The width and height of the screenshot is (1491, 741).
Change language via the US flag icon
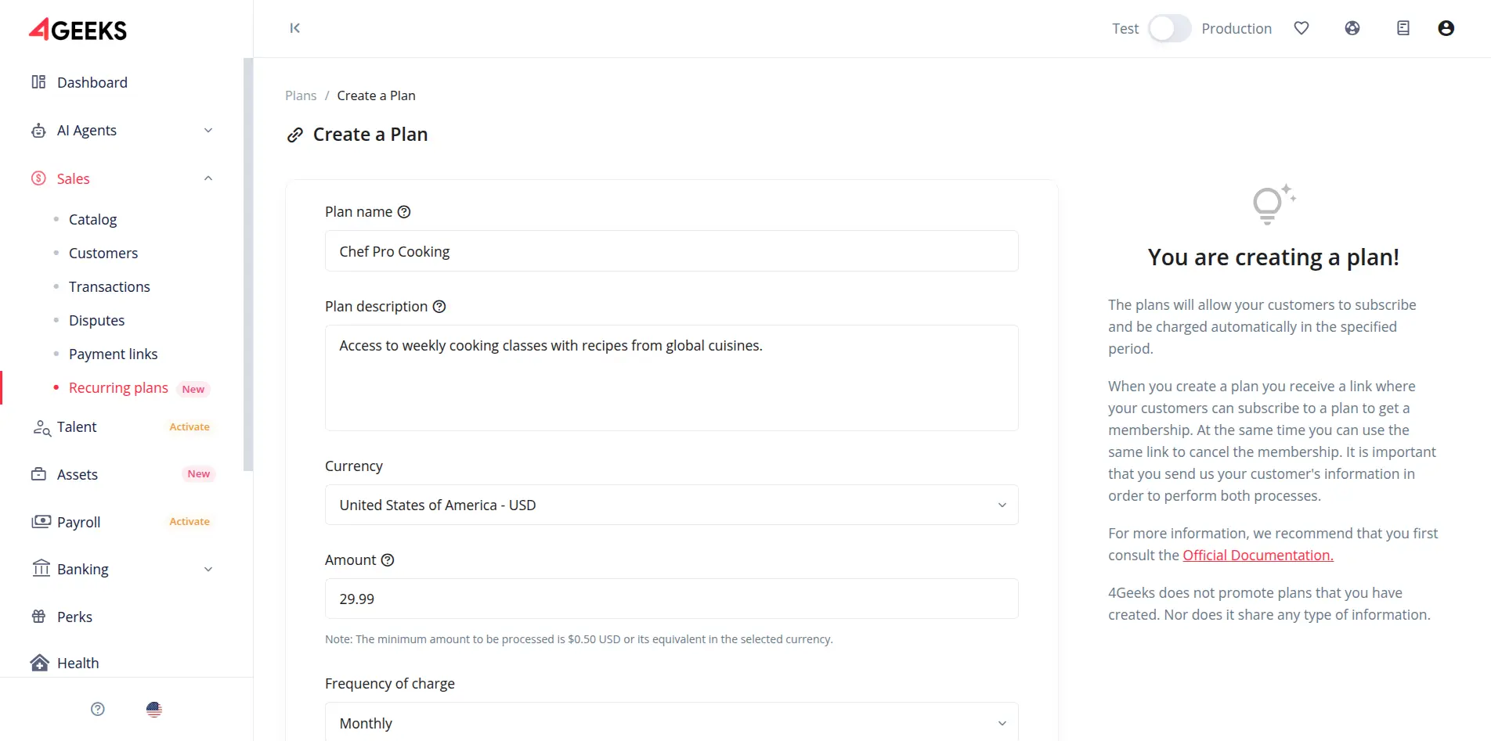click(x=153, y=709)
